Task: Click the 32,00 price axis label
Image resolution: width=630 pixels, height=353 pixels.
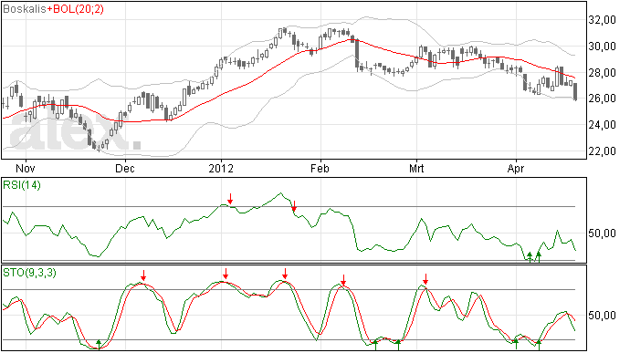Action: point(603,20)
